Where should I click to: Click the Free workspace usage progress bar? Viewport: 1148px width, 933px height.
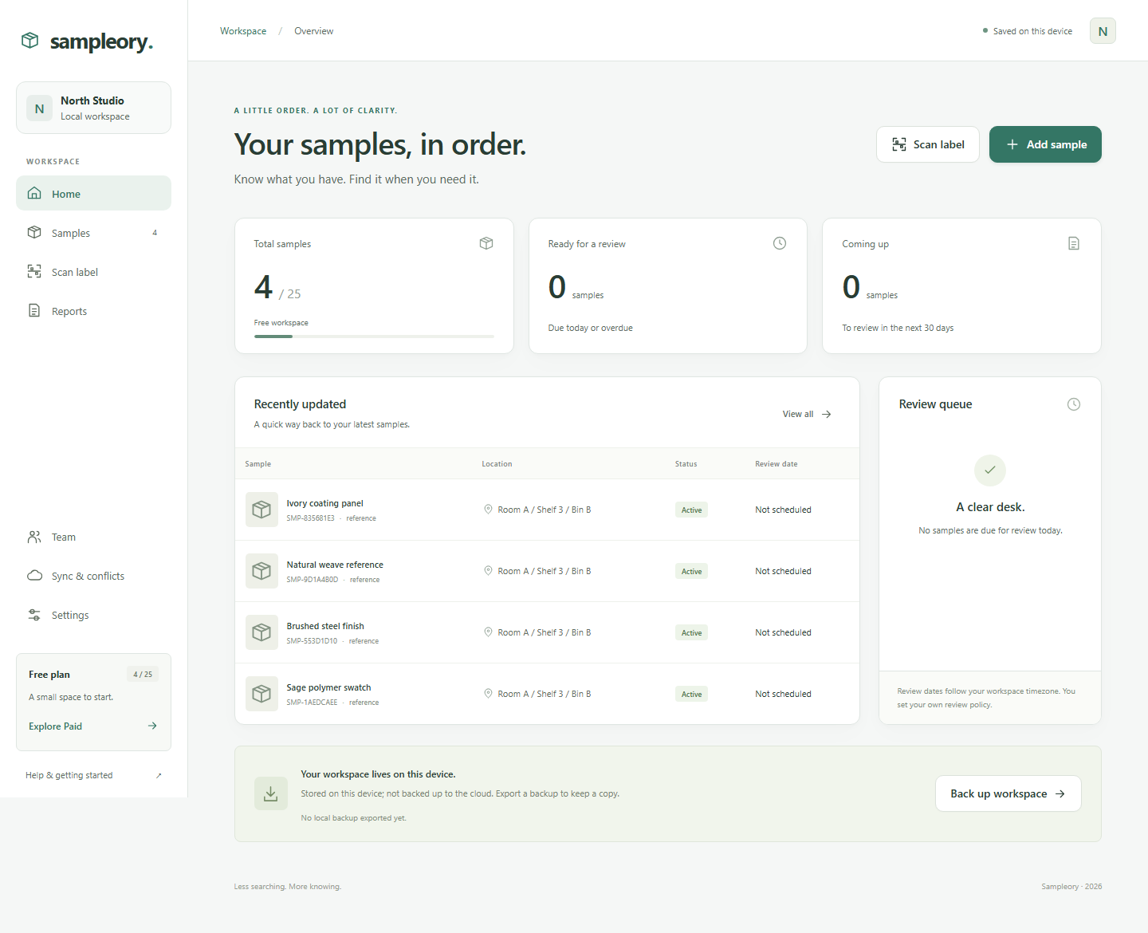(x=374, y=337)
